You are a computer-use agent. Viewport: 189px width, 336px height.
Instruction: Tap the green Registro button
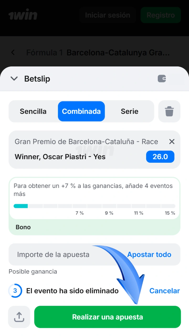click(161, 15)
